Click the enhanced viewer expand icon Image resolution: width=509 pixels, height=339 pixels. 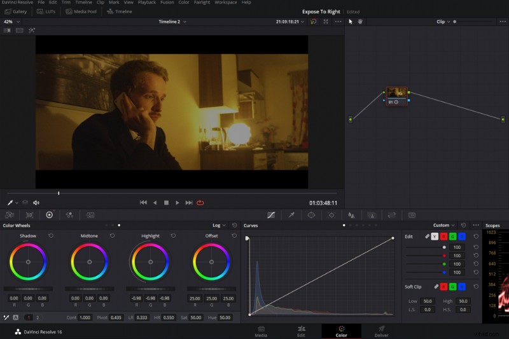[x=326, y=22]
